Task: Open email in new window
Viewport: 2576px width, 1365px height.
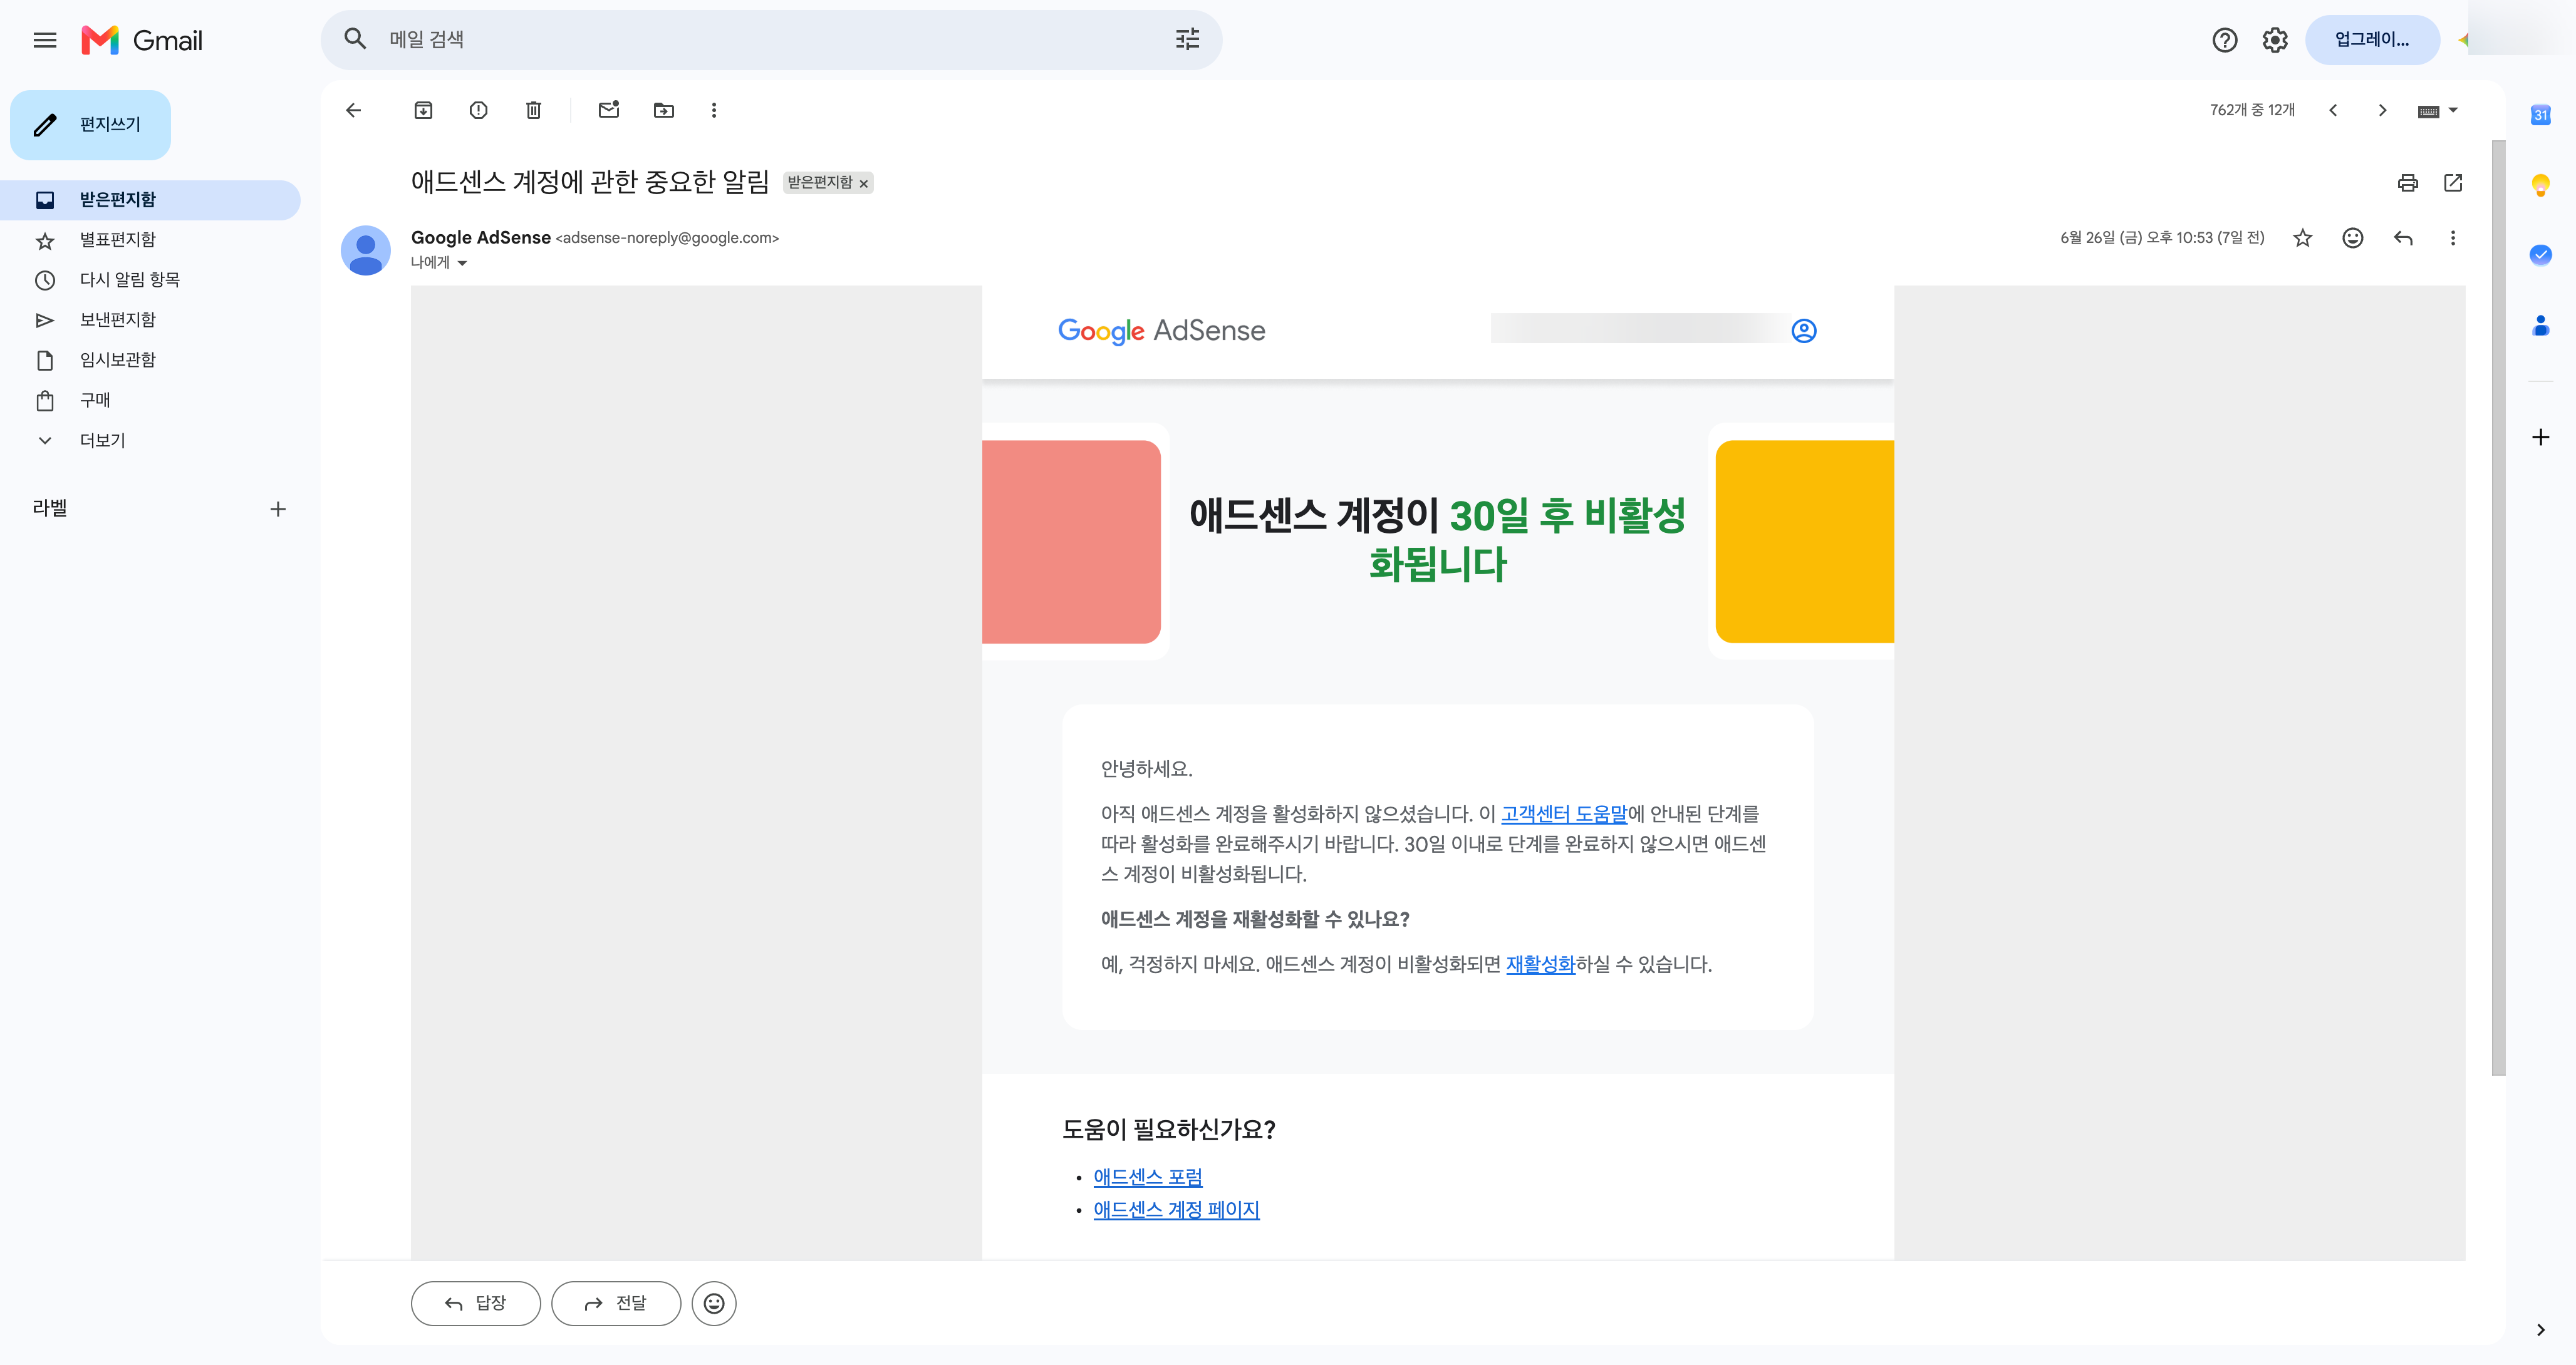Action: 2453,183
